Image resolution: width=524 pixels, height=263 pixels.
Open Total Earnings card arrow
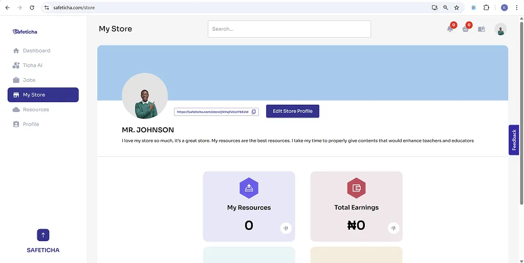pos(394,228)
